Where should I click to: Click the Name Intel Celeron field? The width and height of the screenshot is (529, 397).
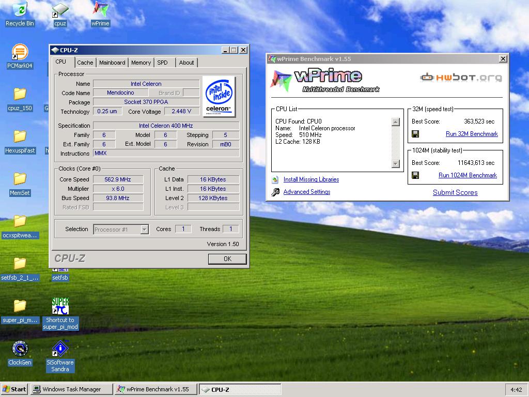146,84
